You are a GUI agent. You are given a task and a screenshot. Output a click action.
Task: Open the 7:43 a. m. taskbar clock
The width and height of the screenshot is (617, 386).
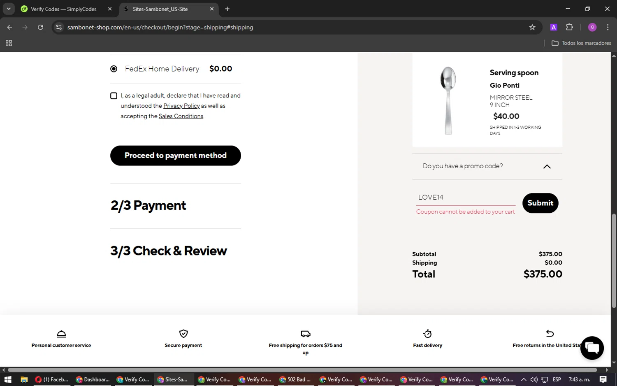[x=579, y=379]
